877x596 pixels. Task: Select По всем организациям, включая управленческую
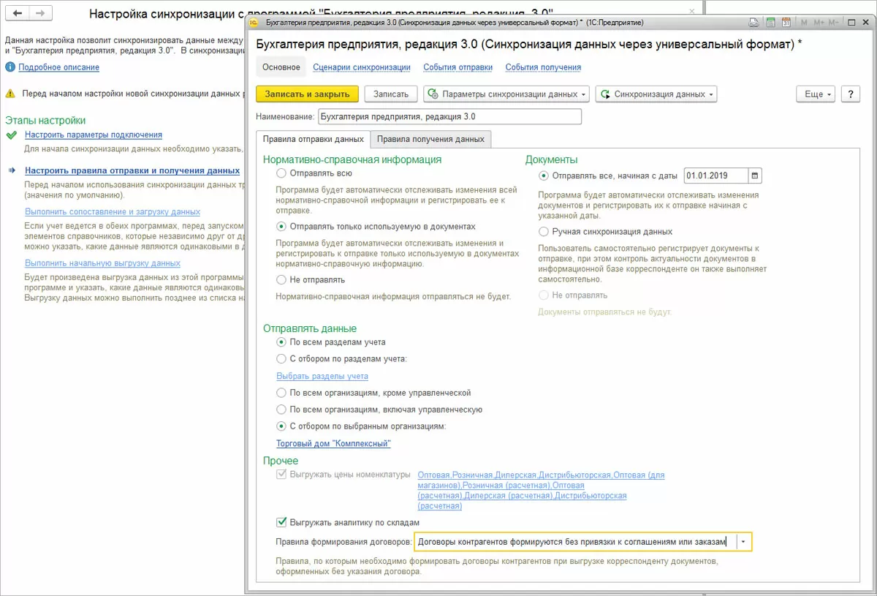281,410
